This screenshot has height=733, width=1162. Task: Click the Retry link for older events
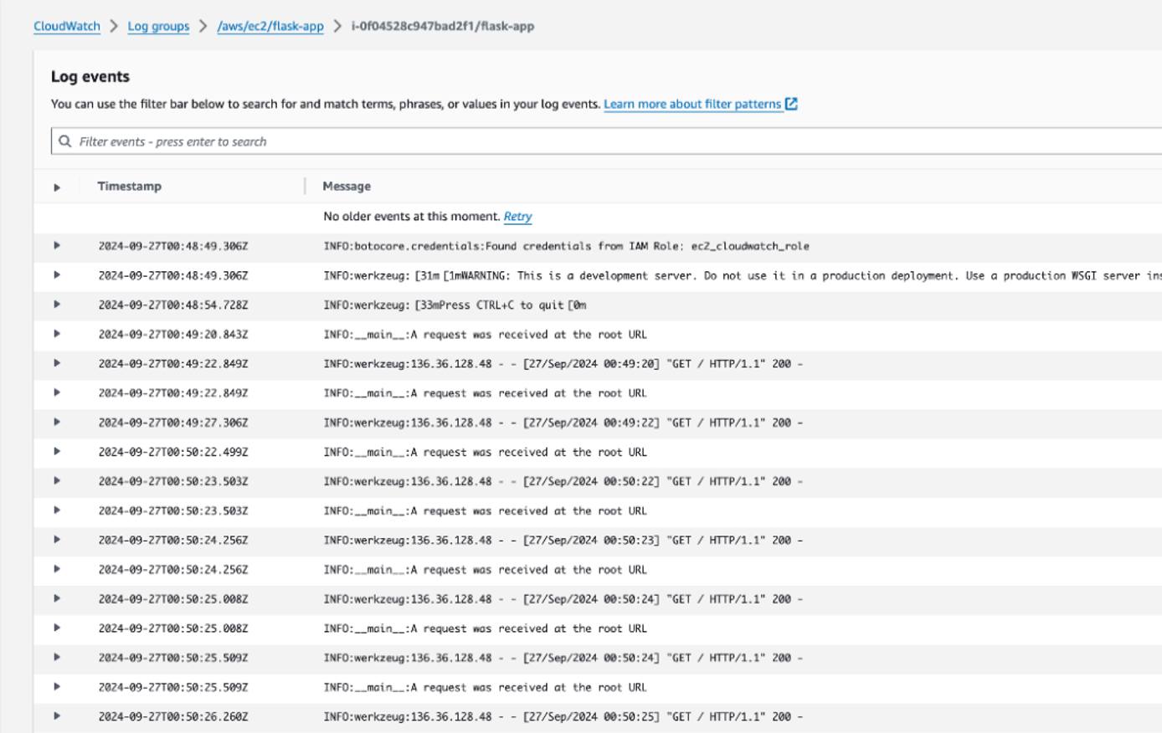pos(517,217)
